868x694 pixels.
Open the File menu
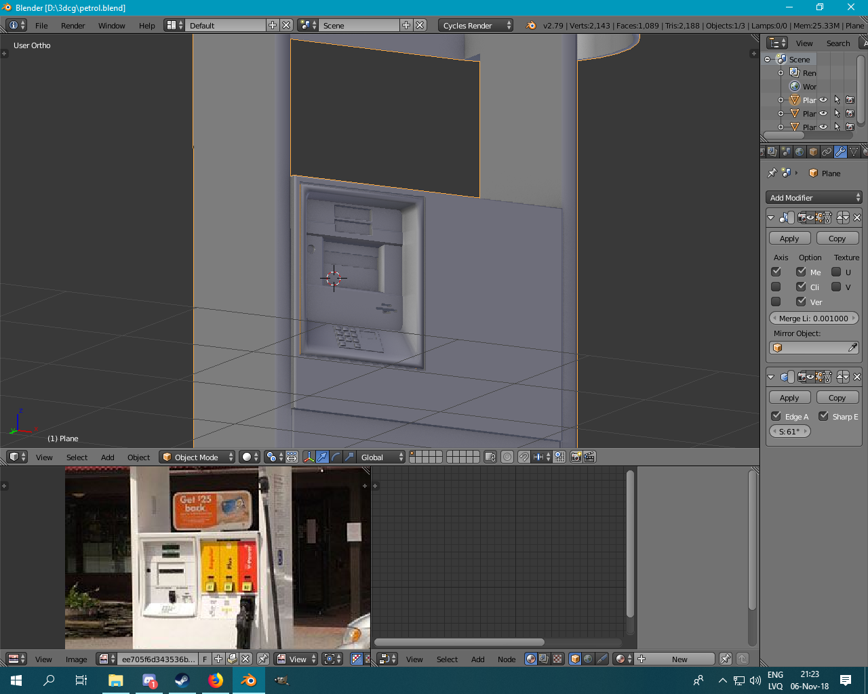[41, 25]
